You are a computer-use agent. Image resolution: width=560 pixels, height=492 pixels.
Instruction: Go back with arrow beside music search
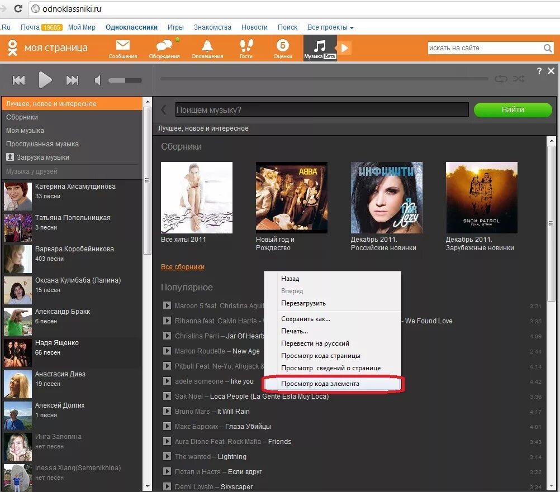pos(164,109)
